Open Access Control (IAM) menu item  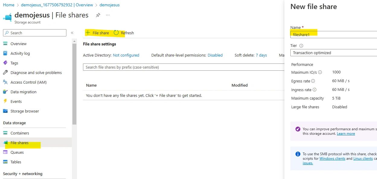(x=28, y=82)
